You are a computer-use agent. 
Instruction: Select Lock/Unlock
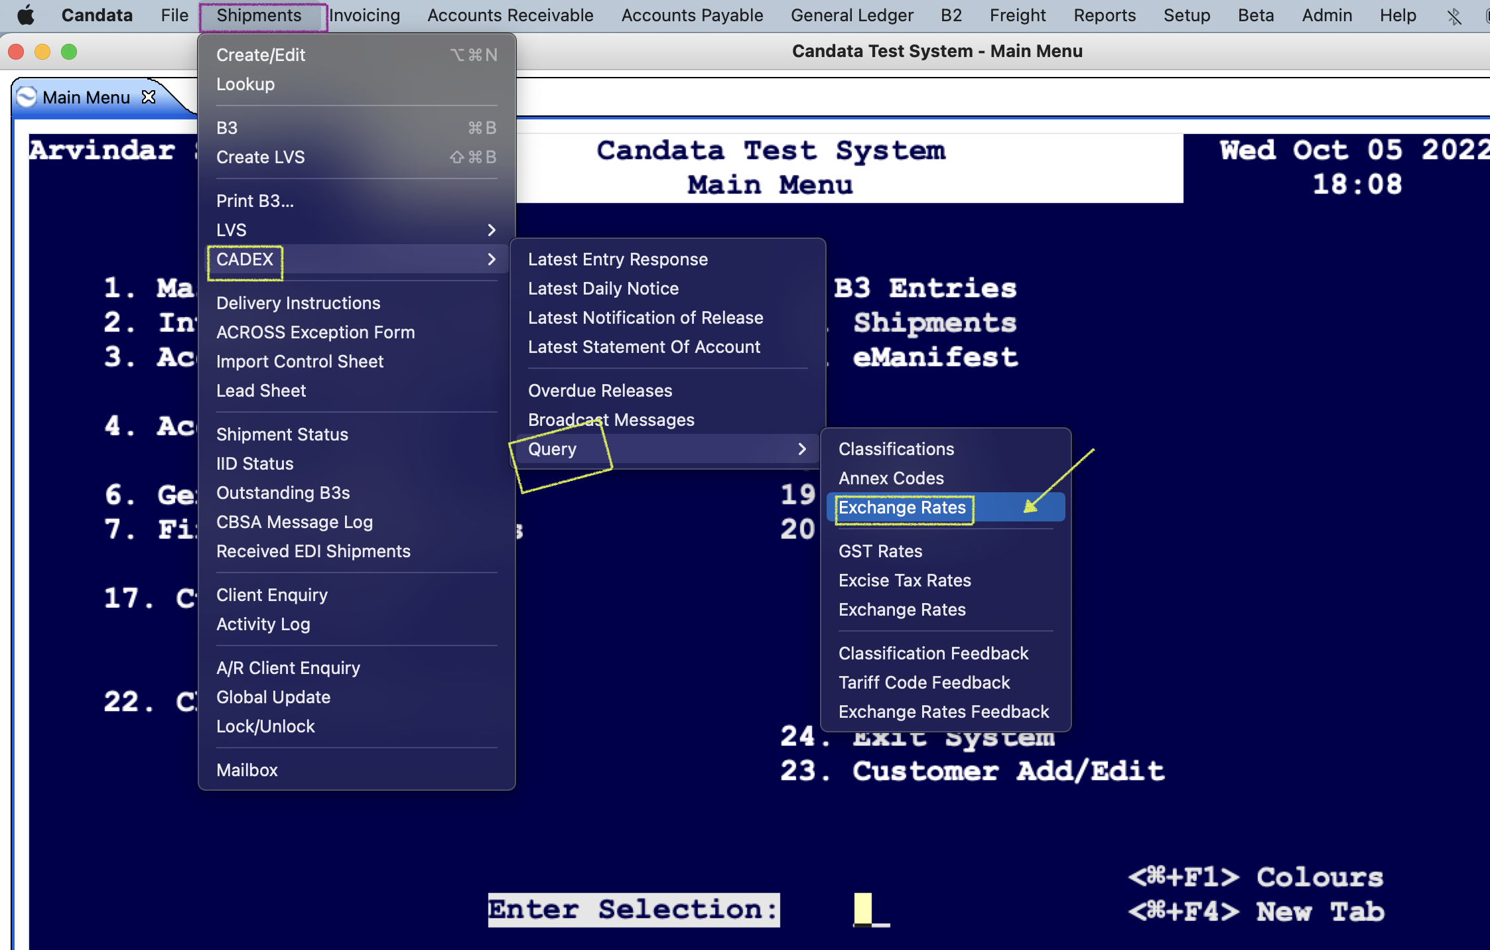[356, 726]
